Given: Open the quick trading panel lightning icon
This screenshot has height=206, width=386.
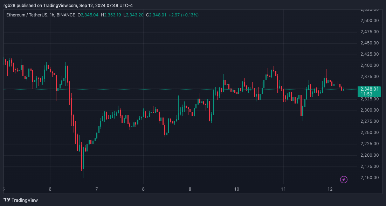Looking at the screenshot, I should (344, 179).
